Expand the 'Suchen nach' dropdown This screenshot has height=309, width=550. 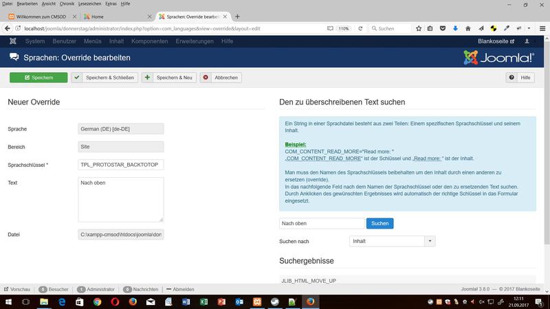[430, 241]
